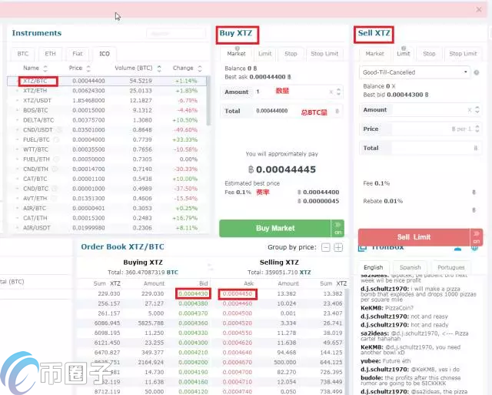
Task: Click info icon beside CND/USDT
Action: 58,130
